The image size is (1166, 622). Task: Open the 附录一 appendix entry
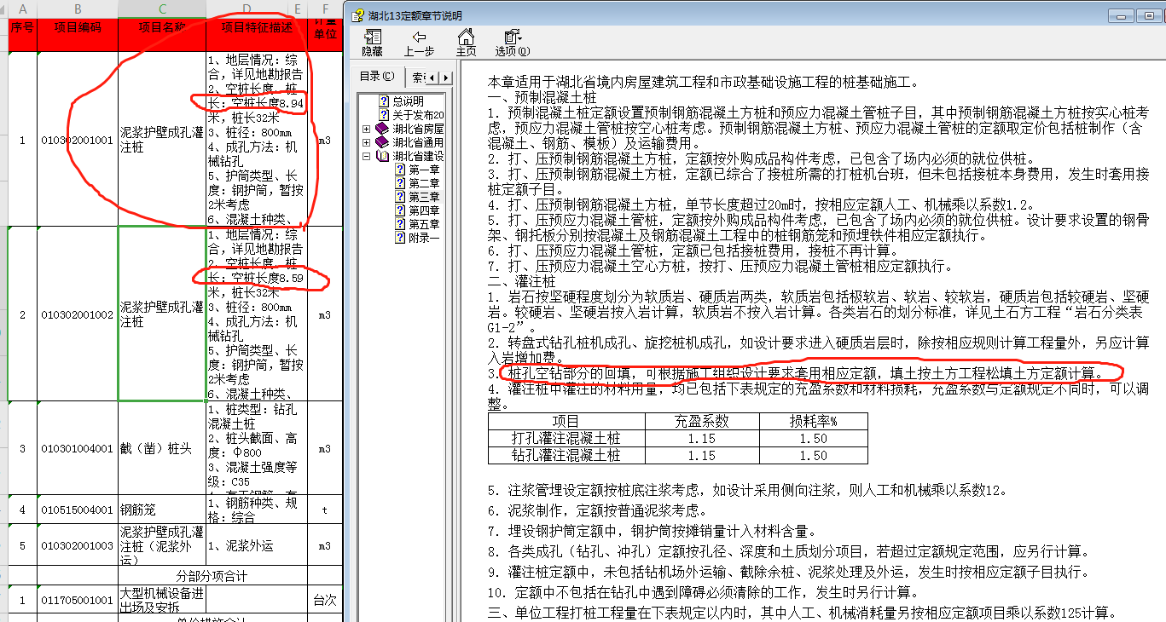coord(424,238)
